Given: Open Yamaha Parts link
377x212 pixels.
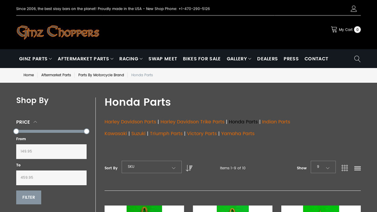Looking at the screenshot, I should pos(238,134).
